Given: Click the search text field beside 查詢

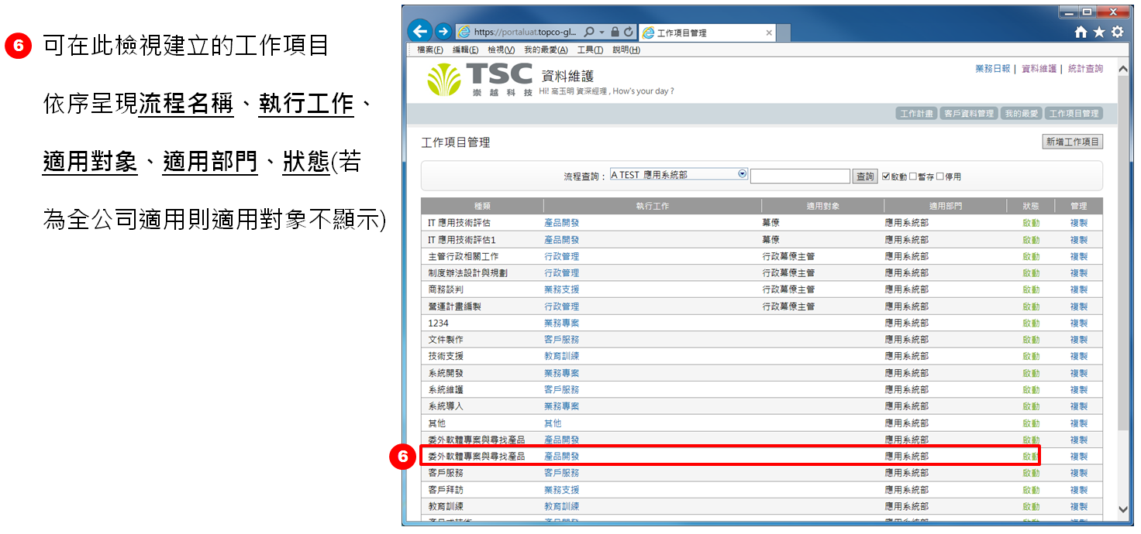Looking at the screenshot, I should pyautogui.click(x=800, y=176).
